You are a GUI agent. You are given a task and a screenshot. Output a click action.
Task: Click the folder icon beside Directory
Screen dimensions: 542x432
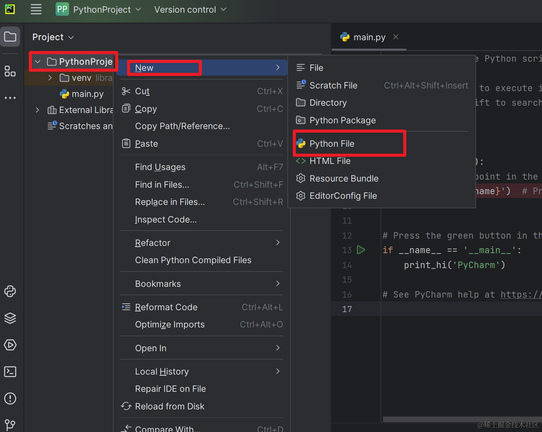[301, 103]
